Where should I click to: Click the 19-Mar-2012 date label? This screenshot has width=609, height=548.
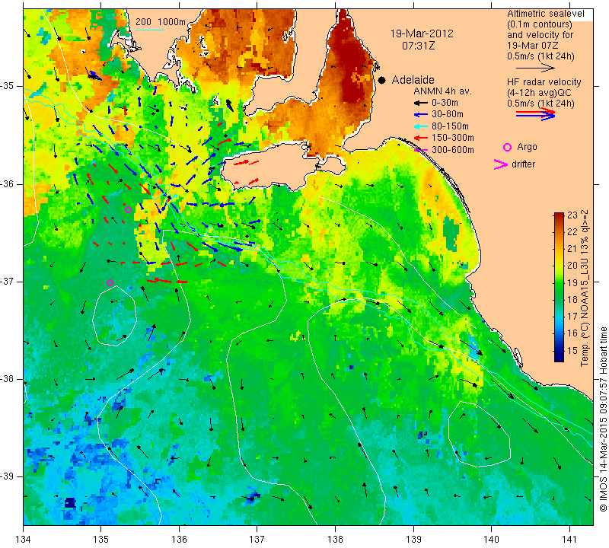[422, 33]
